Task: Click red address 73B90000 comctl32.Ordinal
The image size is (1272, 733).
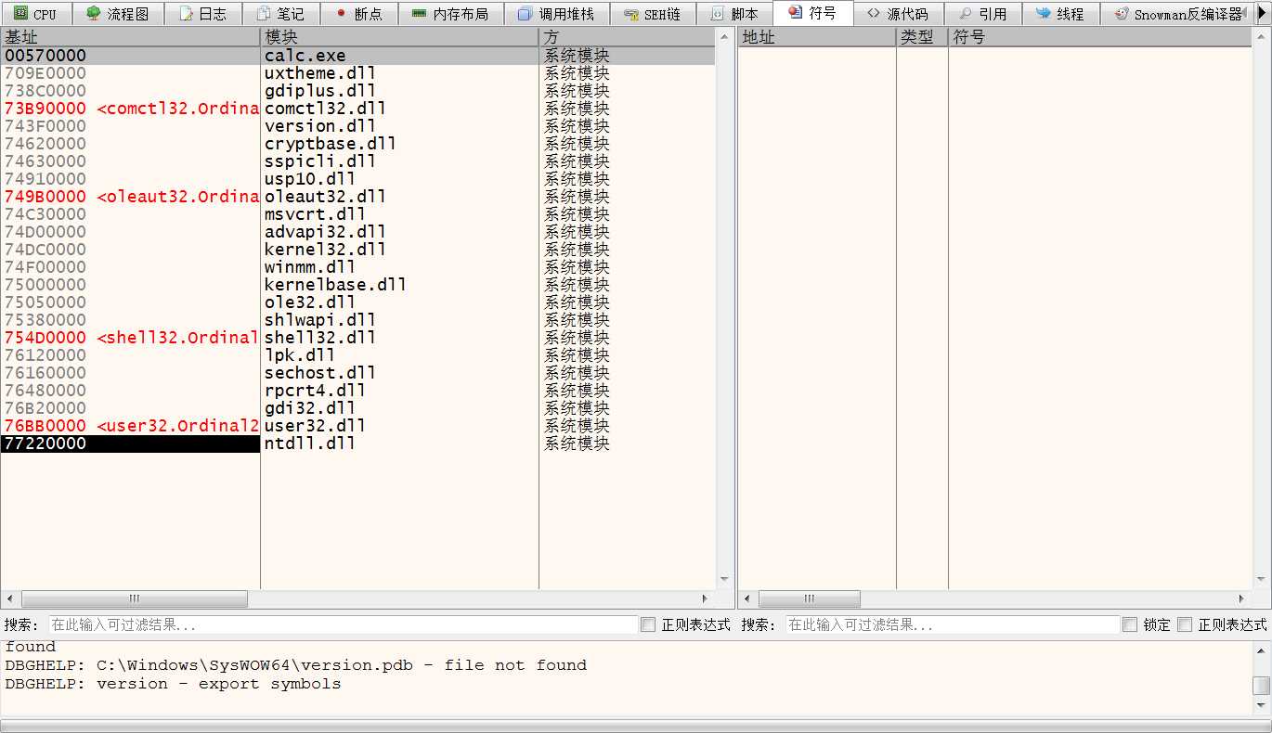Action: [x=131, y=109]
